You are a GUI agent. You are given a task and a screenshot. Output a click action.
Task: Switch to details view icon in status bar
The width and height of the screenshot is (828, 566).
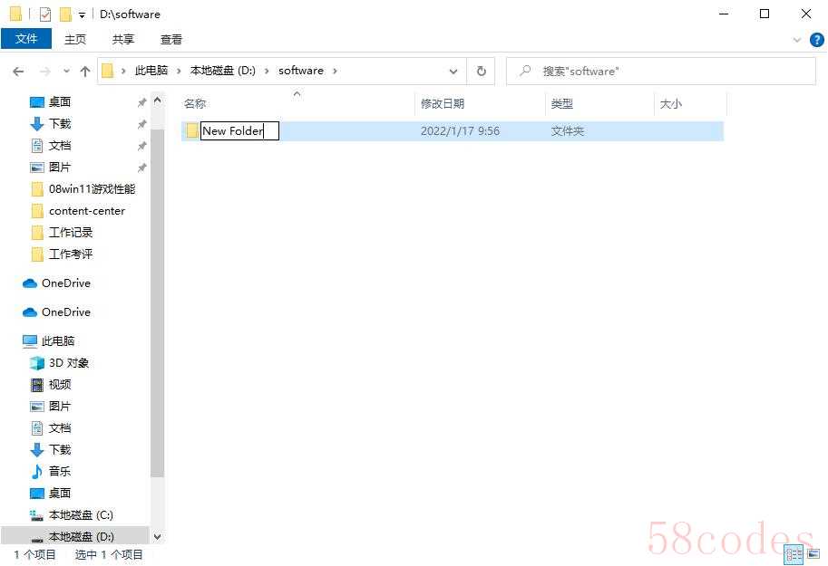click(x=794, y=554)
